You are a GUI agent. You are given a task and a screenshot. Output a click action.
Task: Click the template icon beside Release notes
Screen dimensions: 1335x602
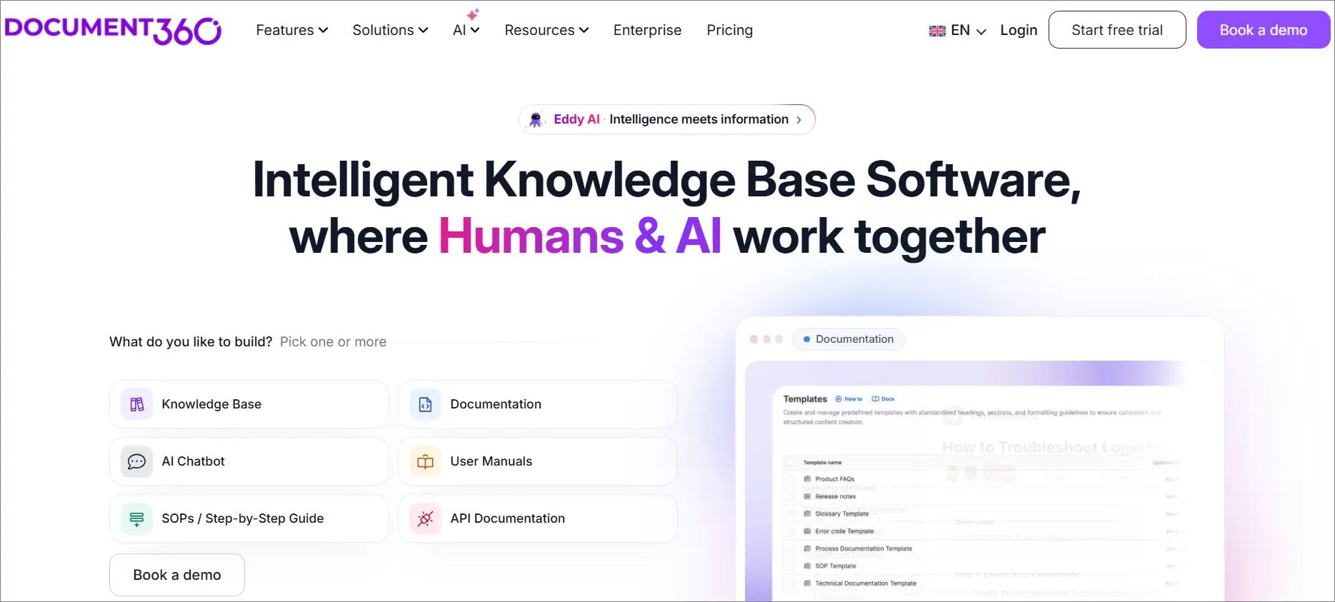click(808, 496)
